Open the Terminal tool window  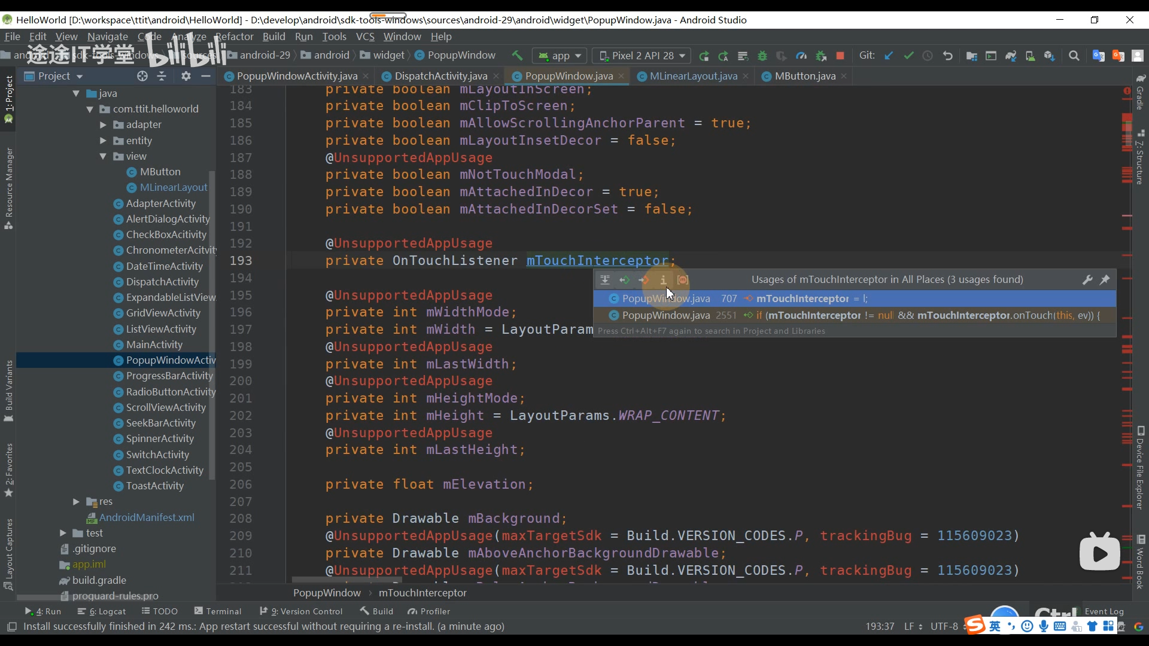click(218, 611)
